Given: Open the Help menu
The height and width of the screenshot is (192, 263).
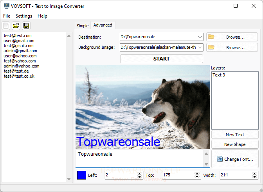Looking at the screenshot, I should [x=42, y=16].
